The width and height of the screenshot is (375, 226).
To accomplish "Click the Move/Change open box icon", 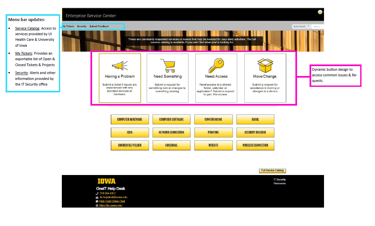I will [265, 65].
